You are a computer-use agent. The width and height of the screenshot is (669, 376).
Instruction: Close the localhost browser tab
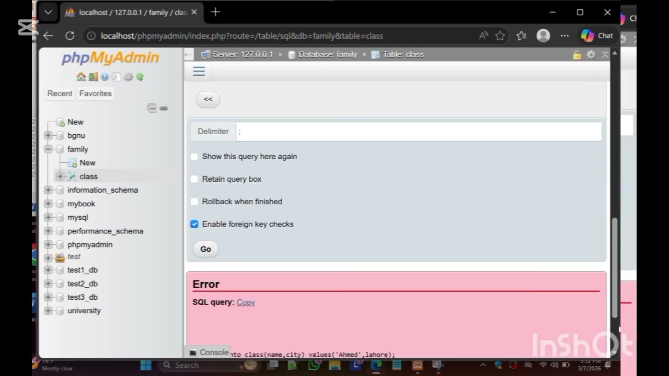click(x=194, y=12)
